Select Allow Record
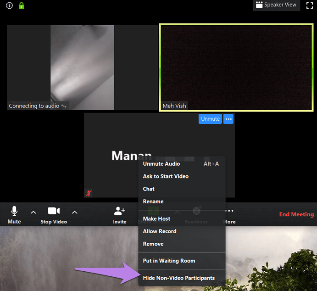This screenshot has width=317, height=291. (182, 231)
